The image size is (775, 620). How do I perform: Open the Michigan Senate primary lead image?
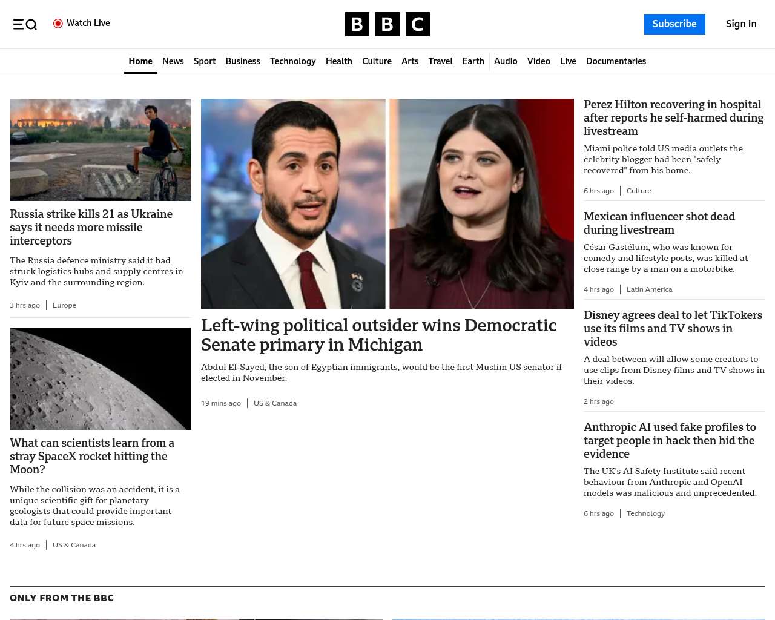387,203
